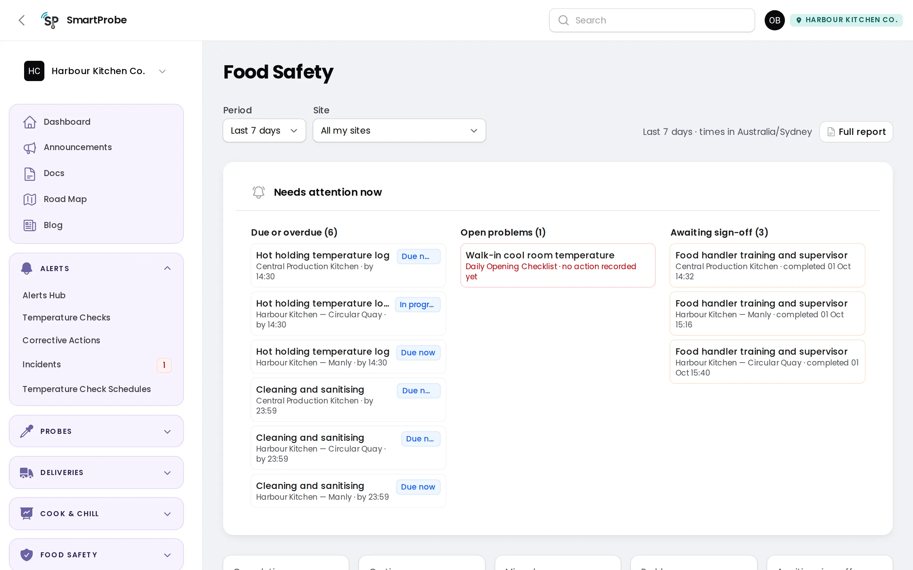Click the Awaiting sign-off (3) heading
Viewport: 913px width, 570px height.
719,232
